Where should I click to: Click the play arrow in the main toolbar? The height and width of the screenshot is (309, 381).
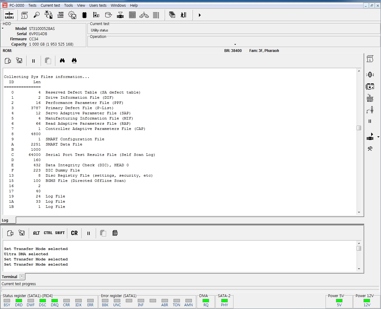tap(200, 15)
